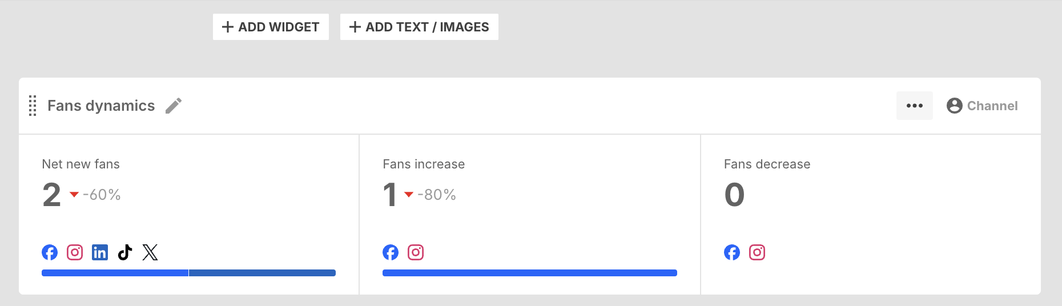Click the ADD WIDGET button
Screen dimensions: 1062x306
point(271,27)
